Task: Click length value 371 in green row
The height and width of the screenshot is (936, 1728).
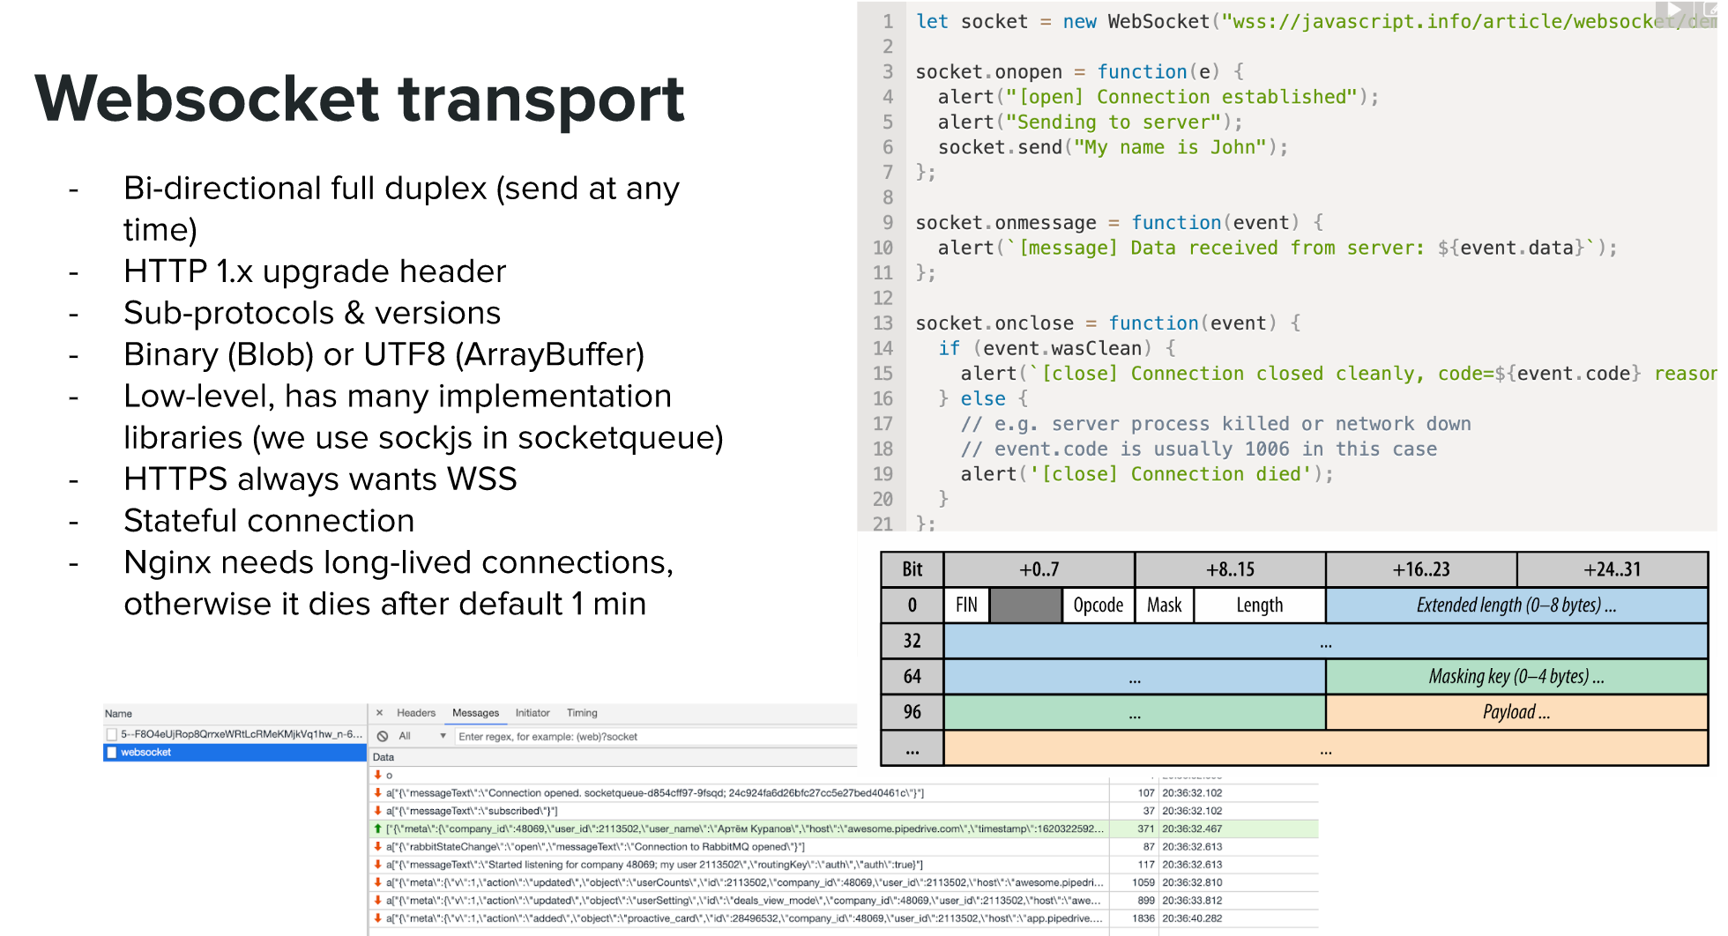Action: coord(1146,828)
